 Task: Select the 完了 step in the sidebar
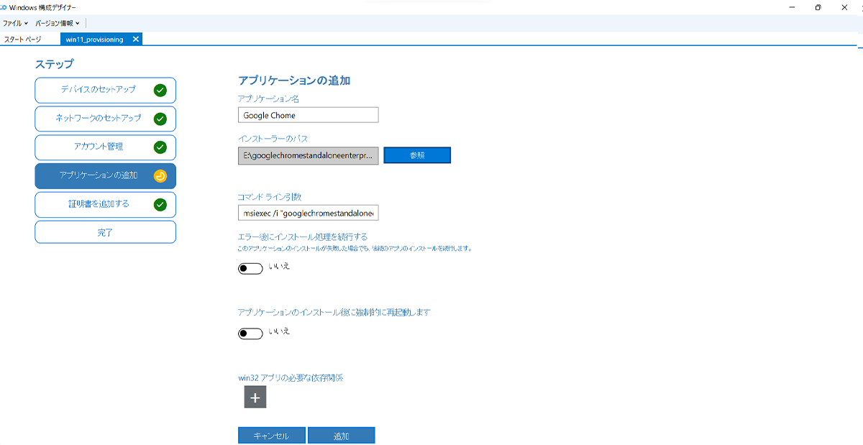click(x=105, y=231)
